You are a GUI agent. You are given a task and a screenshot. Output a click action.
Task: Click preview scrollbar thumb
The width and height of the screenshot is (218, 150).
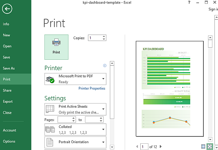click(x=210, y=44)
